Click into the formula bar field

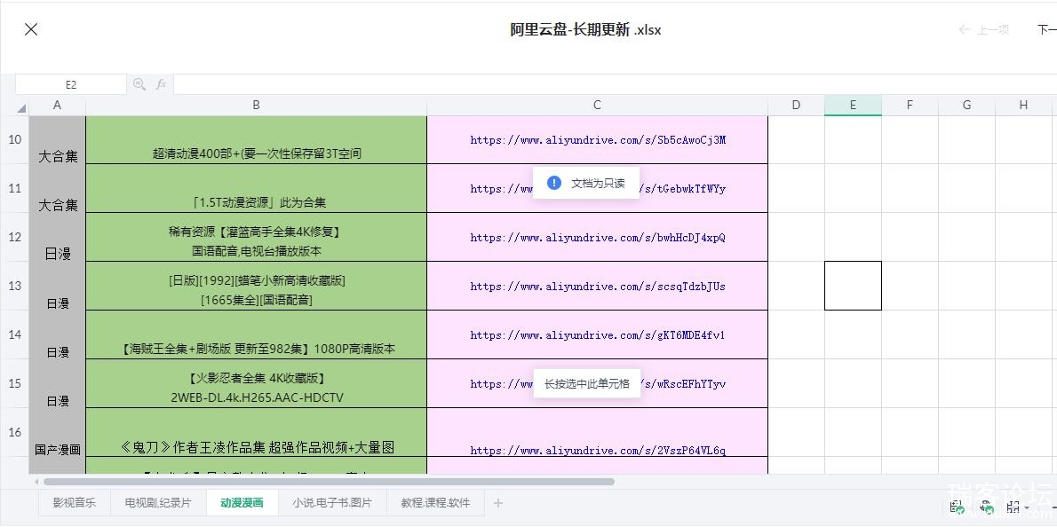(x=615, y=85)
